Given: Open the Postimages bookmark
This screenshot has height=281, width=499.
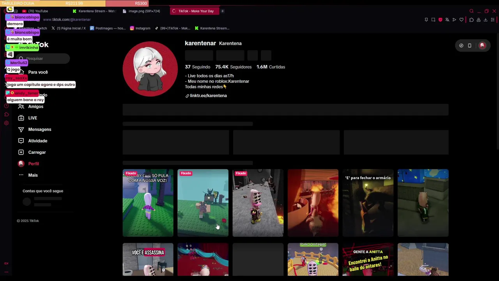Looking at the screenshot, I should [x=108, y=28].
